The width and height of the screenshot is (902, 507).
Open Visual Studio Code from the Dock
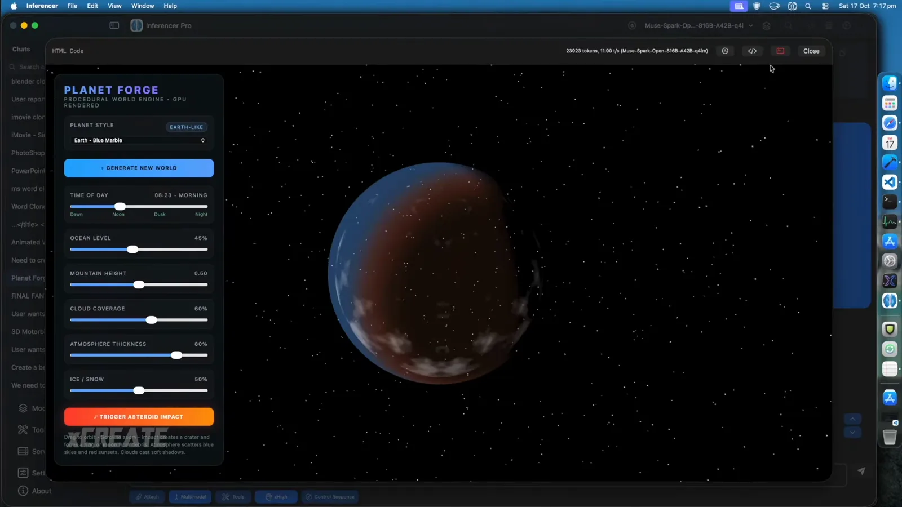[890, 182]
